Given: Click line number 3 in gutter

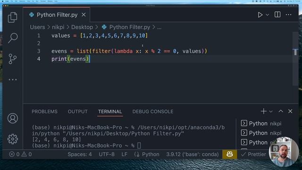Looking at the screenshot, I should (39, 51).
